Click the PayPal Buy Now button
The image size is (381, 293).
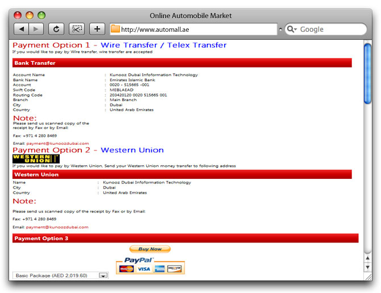click(150, 249)
